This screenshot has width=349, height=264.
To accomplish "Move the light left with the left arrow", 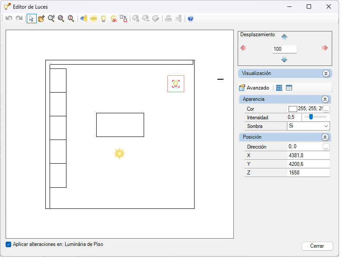I will pos(243,48).
